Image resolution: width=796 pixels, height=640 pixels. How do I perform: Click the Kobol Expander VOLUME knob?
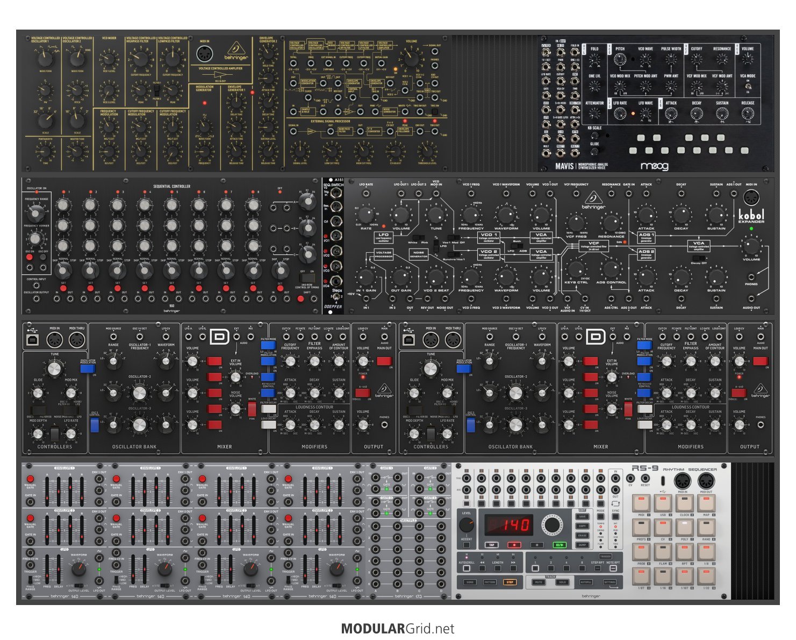coord(751,247)
